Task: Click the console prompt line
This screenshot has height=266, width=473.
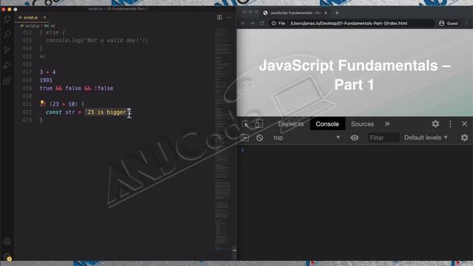Action: 355,150
